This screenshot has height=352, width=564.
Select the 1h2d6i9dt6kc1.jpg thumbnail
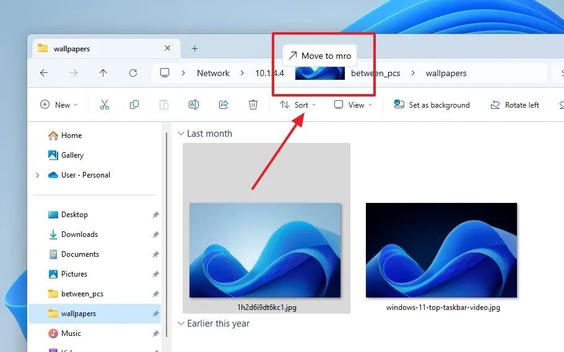tap(265, 251)
